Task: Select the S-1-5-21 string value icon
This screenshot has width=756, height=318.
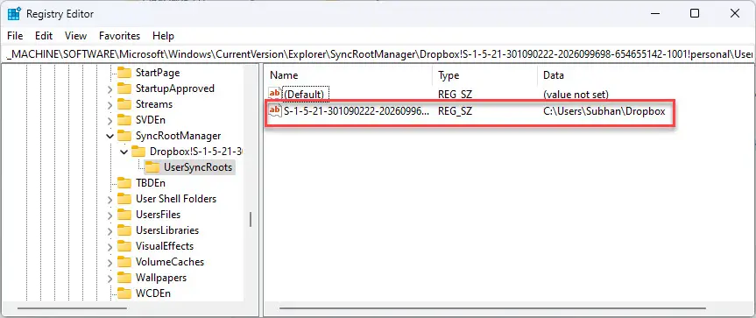Action: [x=275, y=111]
